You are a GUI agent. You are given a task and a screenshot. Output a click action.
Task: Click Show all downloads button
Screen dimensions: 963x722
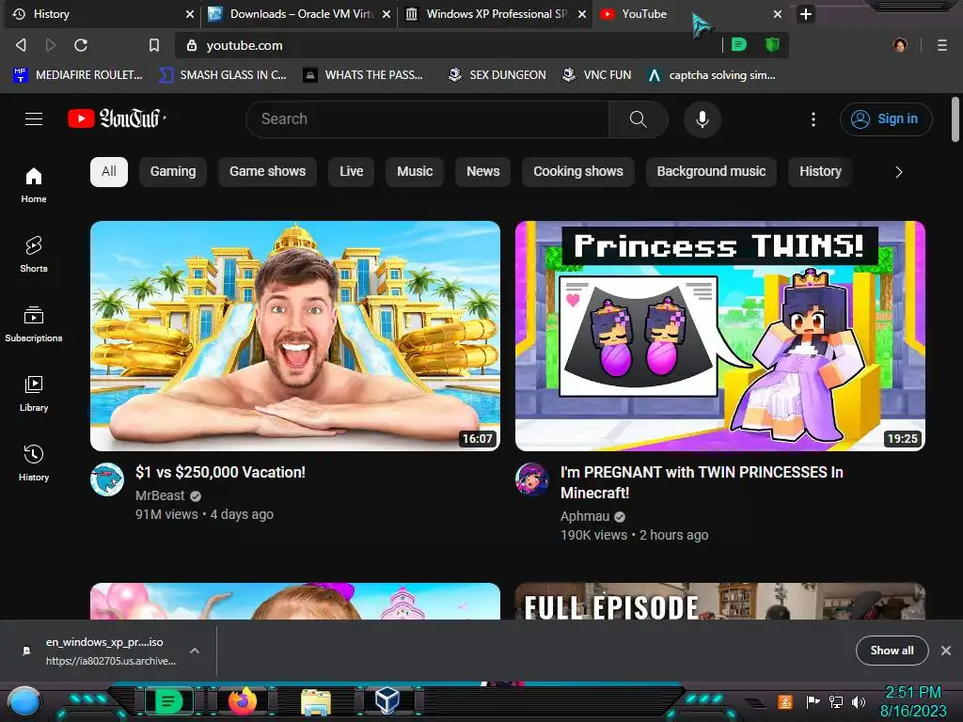pos(892,651)
